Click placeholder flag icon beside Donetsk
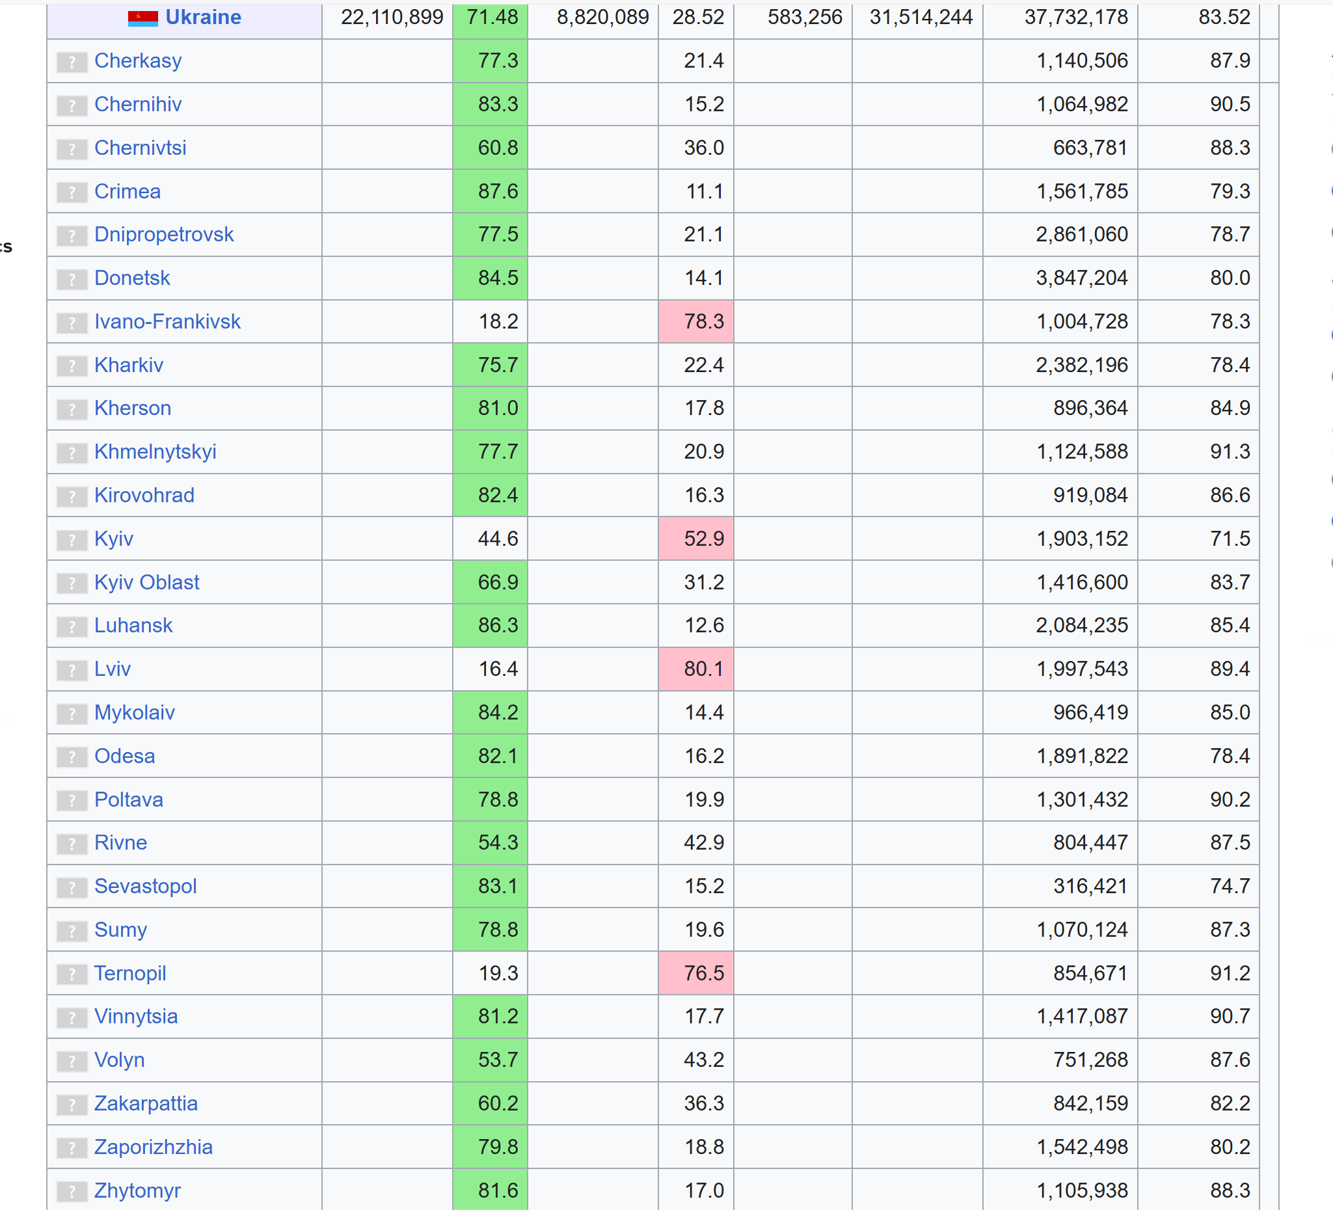 pos(72,279)
